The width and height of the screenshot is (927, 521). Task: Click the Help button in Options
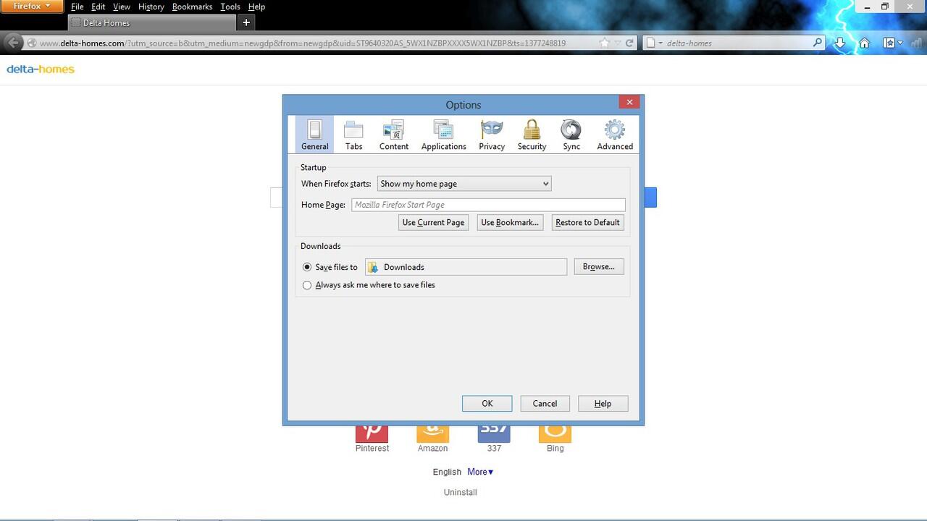(x=603, y=404)
